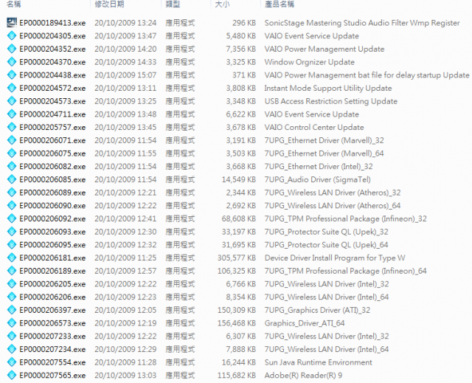Sort by the 名稱 column header
472x383 pixels.
[x=14, y=4]
